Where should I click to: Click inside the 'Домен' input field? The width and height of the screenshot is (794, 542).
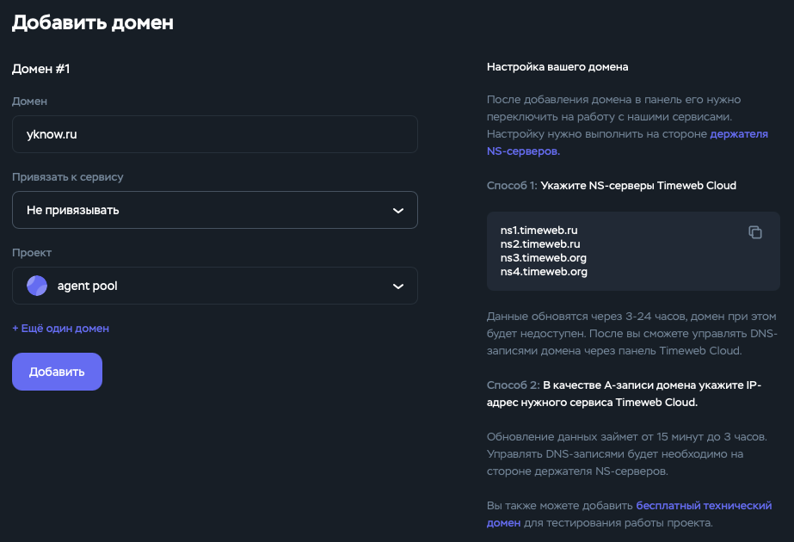tap(213, 134)
